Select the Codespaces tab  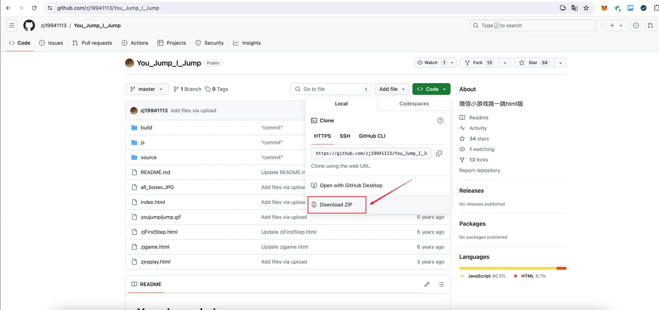pyautogui.click(x=414, y=103)
